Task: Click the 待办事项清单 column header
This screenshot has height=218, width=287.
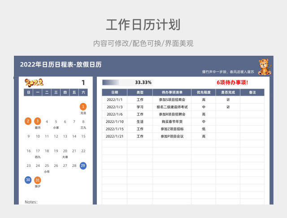Action: click(x=172, y=92)
